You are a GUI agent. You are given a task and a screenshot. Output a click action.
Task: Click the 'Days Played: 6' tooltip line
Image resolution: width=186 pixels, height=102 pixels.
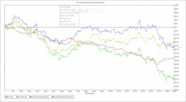(65, 21)
